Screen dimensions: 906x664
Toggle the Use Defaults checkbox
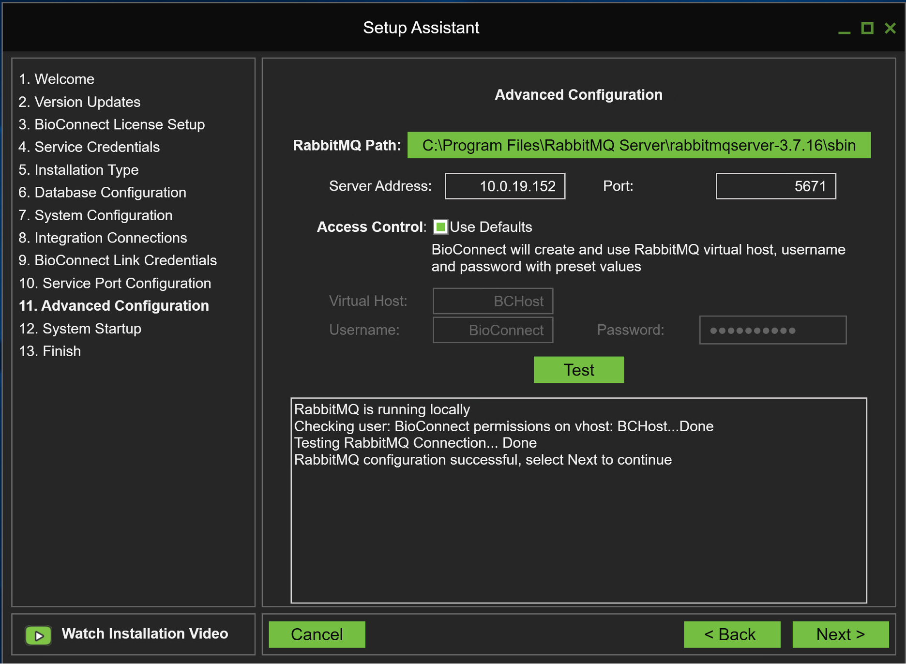441,226
